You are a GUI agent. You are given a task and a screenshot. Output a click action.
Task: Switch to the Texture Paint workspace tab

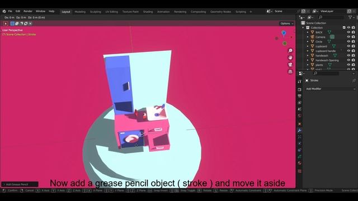(130, 12)
